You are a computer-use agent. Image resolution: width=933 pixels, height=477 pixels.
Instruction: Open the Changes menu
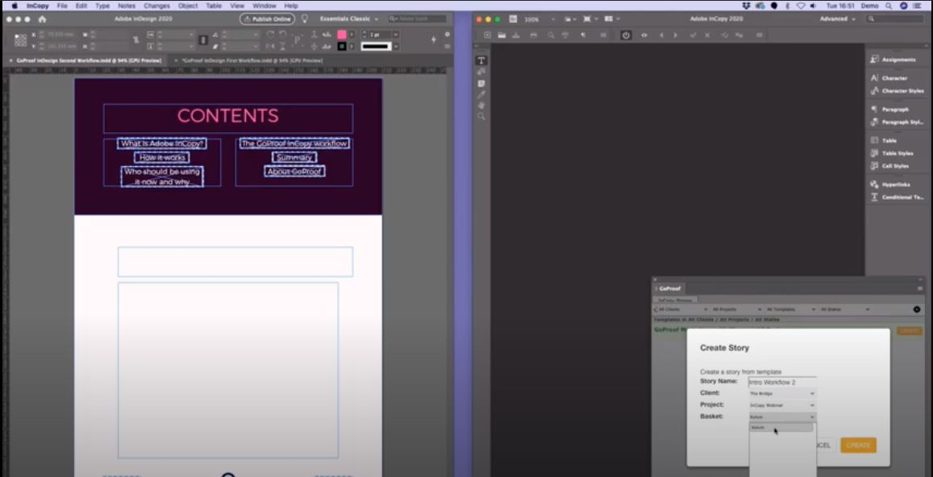pyautogui.click(x=157, y=6)
